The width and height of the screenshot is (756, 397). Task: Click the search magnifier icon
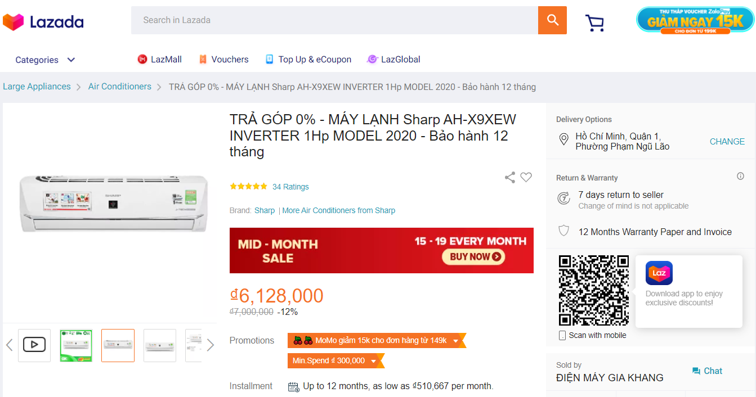click(552, 20)
